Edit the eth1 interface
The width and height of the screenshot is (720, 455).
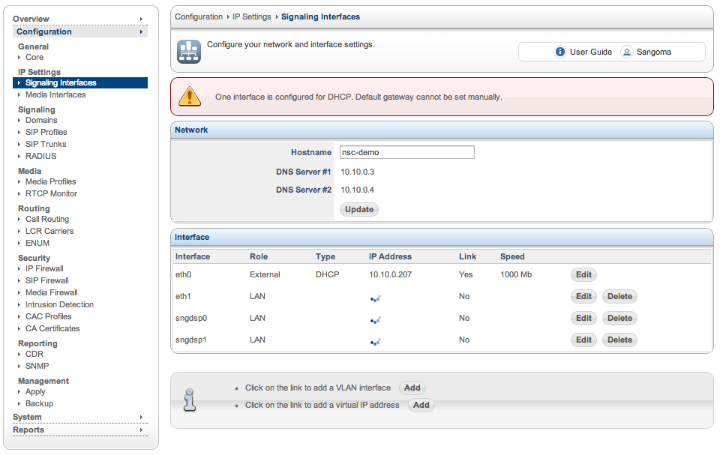click(x=583, y=296)
